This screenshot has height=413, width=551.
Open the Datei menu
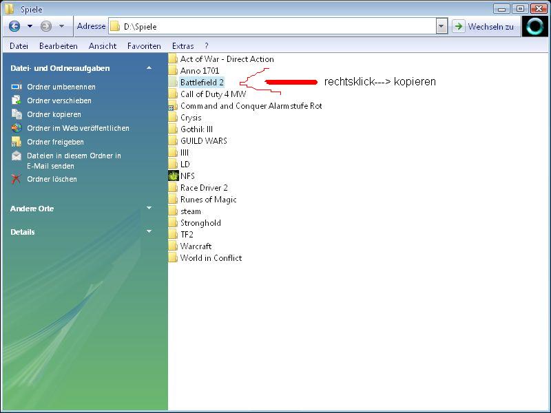19,46
